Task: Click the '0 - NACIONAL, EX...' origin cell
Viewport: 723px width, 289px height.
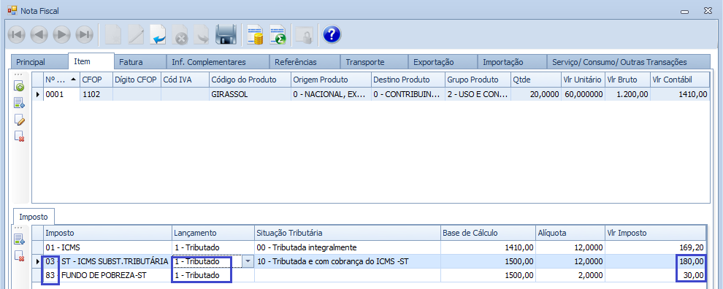Action: [331, 94]
